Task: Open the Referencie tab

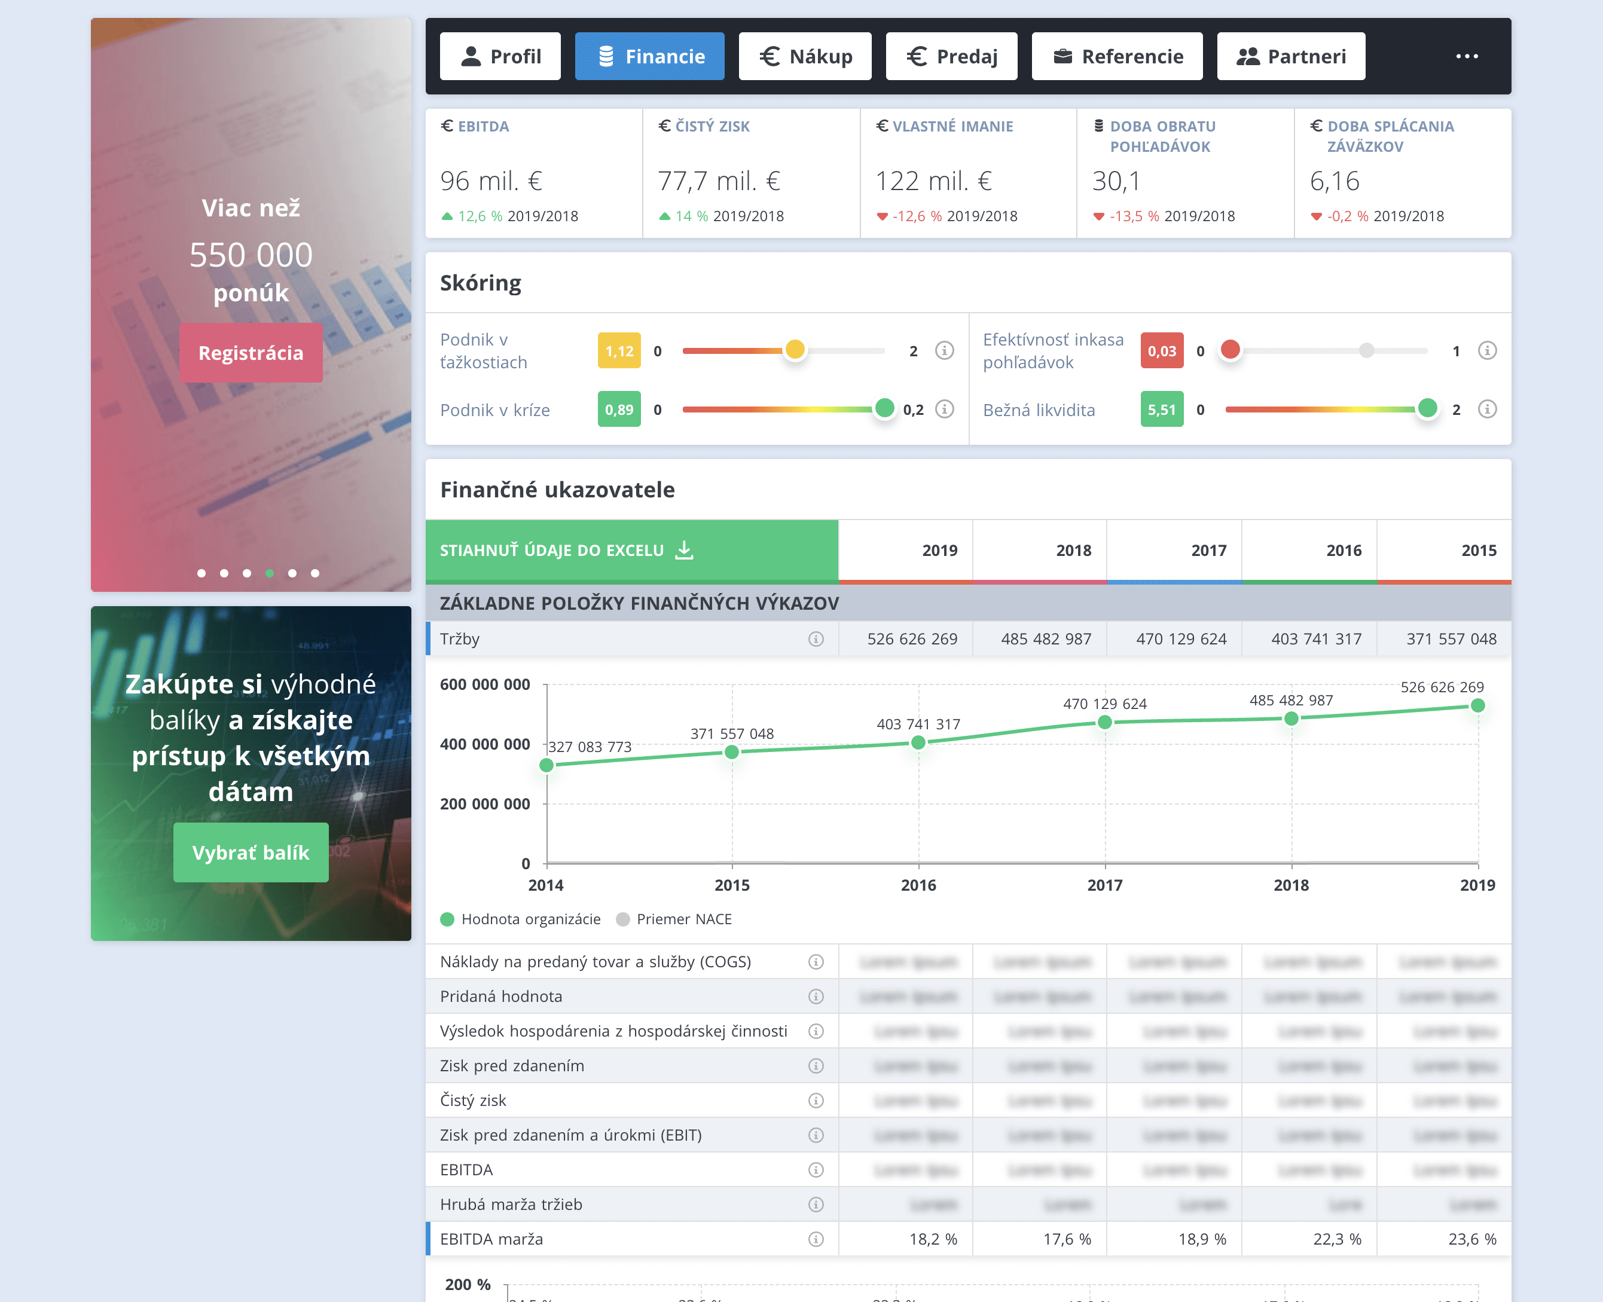Action: 1117,56
